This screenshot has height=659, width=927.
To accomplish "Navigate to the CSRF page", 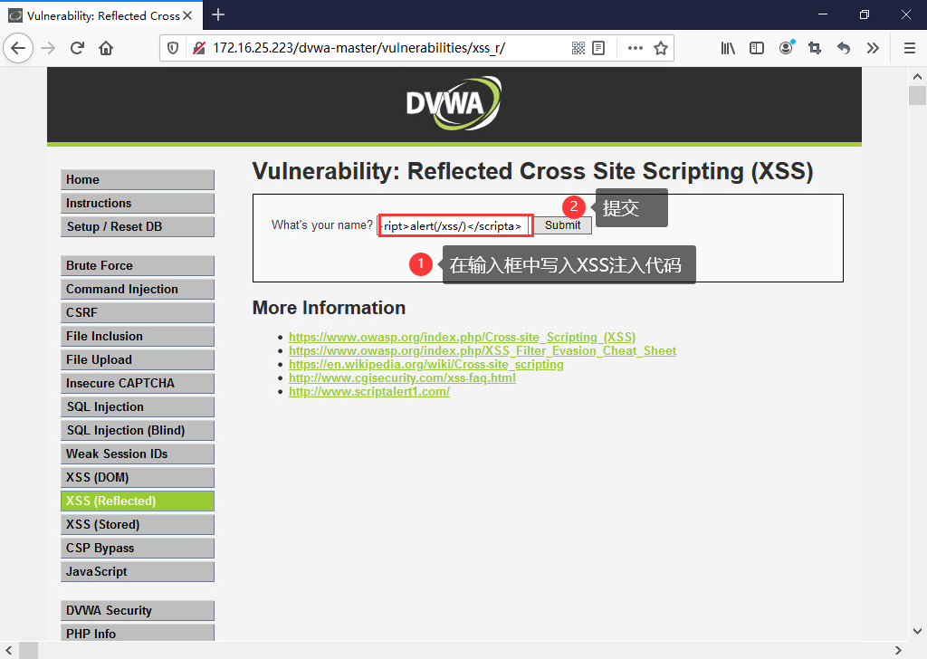I will 138,312.
